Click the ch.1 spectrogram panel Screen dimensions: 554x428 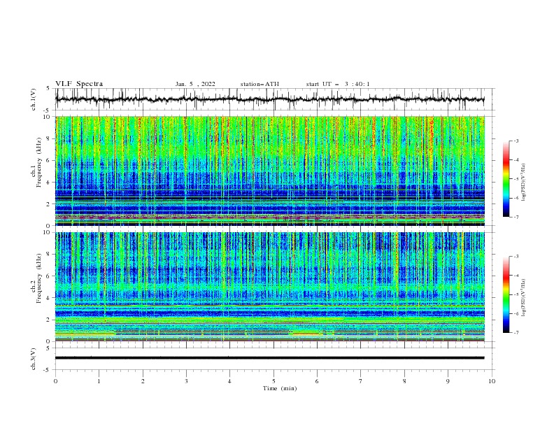(270, 171)
